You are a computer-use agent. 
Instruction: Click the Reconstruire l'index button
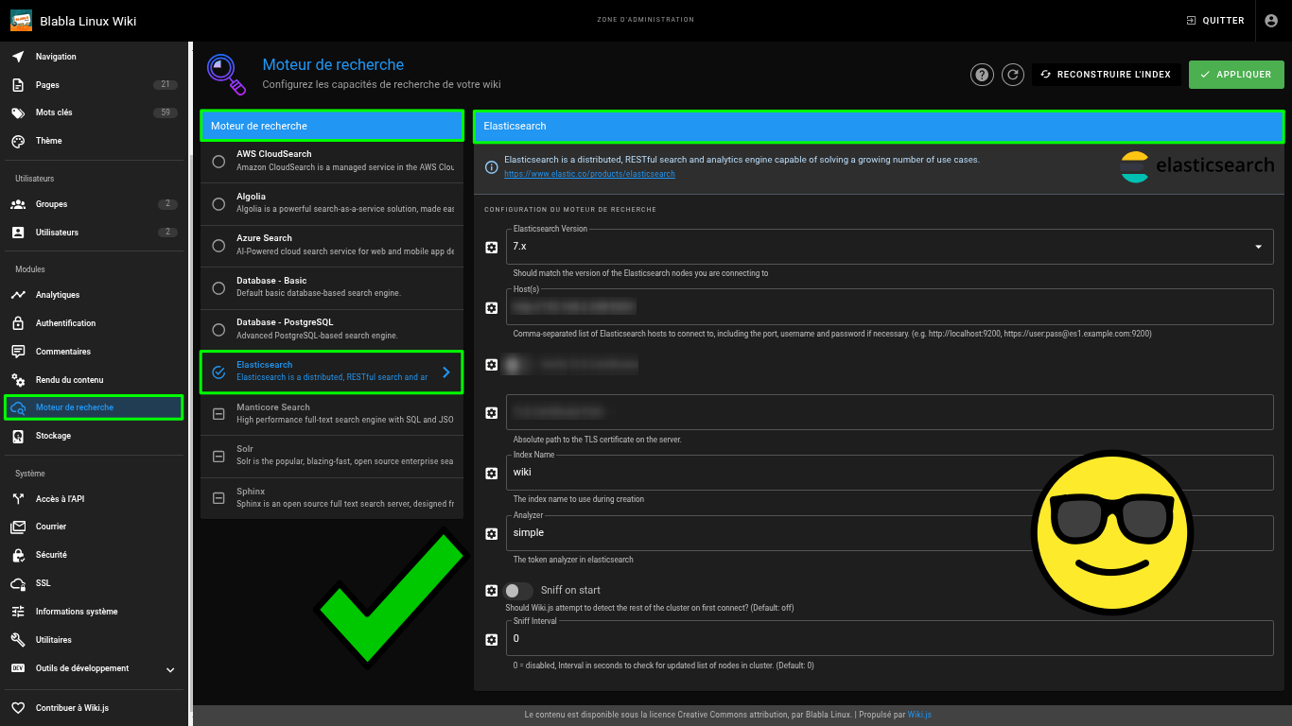[1107, 75]
